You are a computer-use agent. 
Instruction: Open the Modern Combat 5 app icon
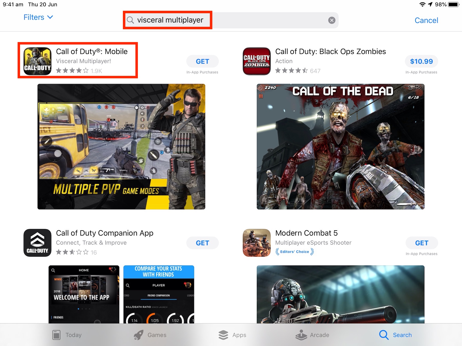pyautogui.click(x=257, y=243)
